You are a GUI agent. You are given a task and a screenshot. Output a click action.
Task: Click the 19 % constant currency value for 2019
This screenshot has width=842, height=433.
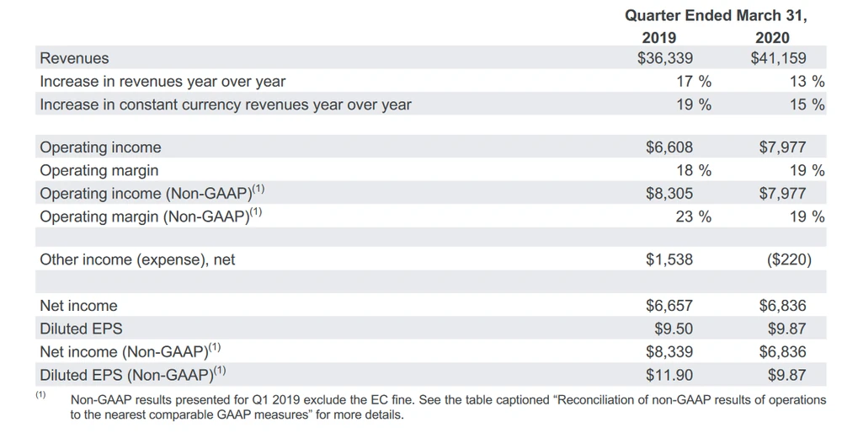pyautogui.click(x=694, y=104)
